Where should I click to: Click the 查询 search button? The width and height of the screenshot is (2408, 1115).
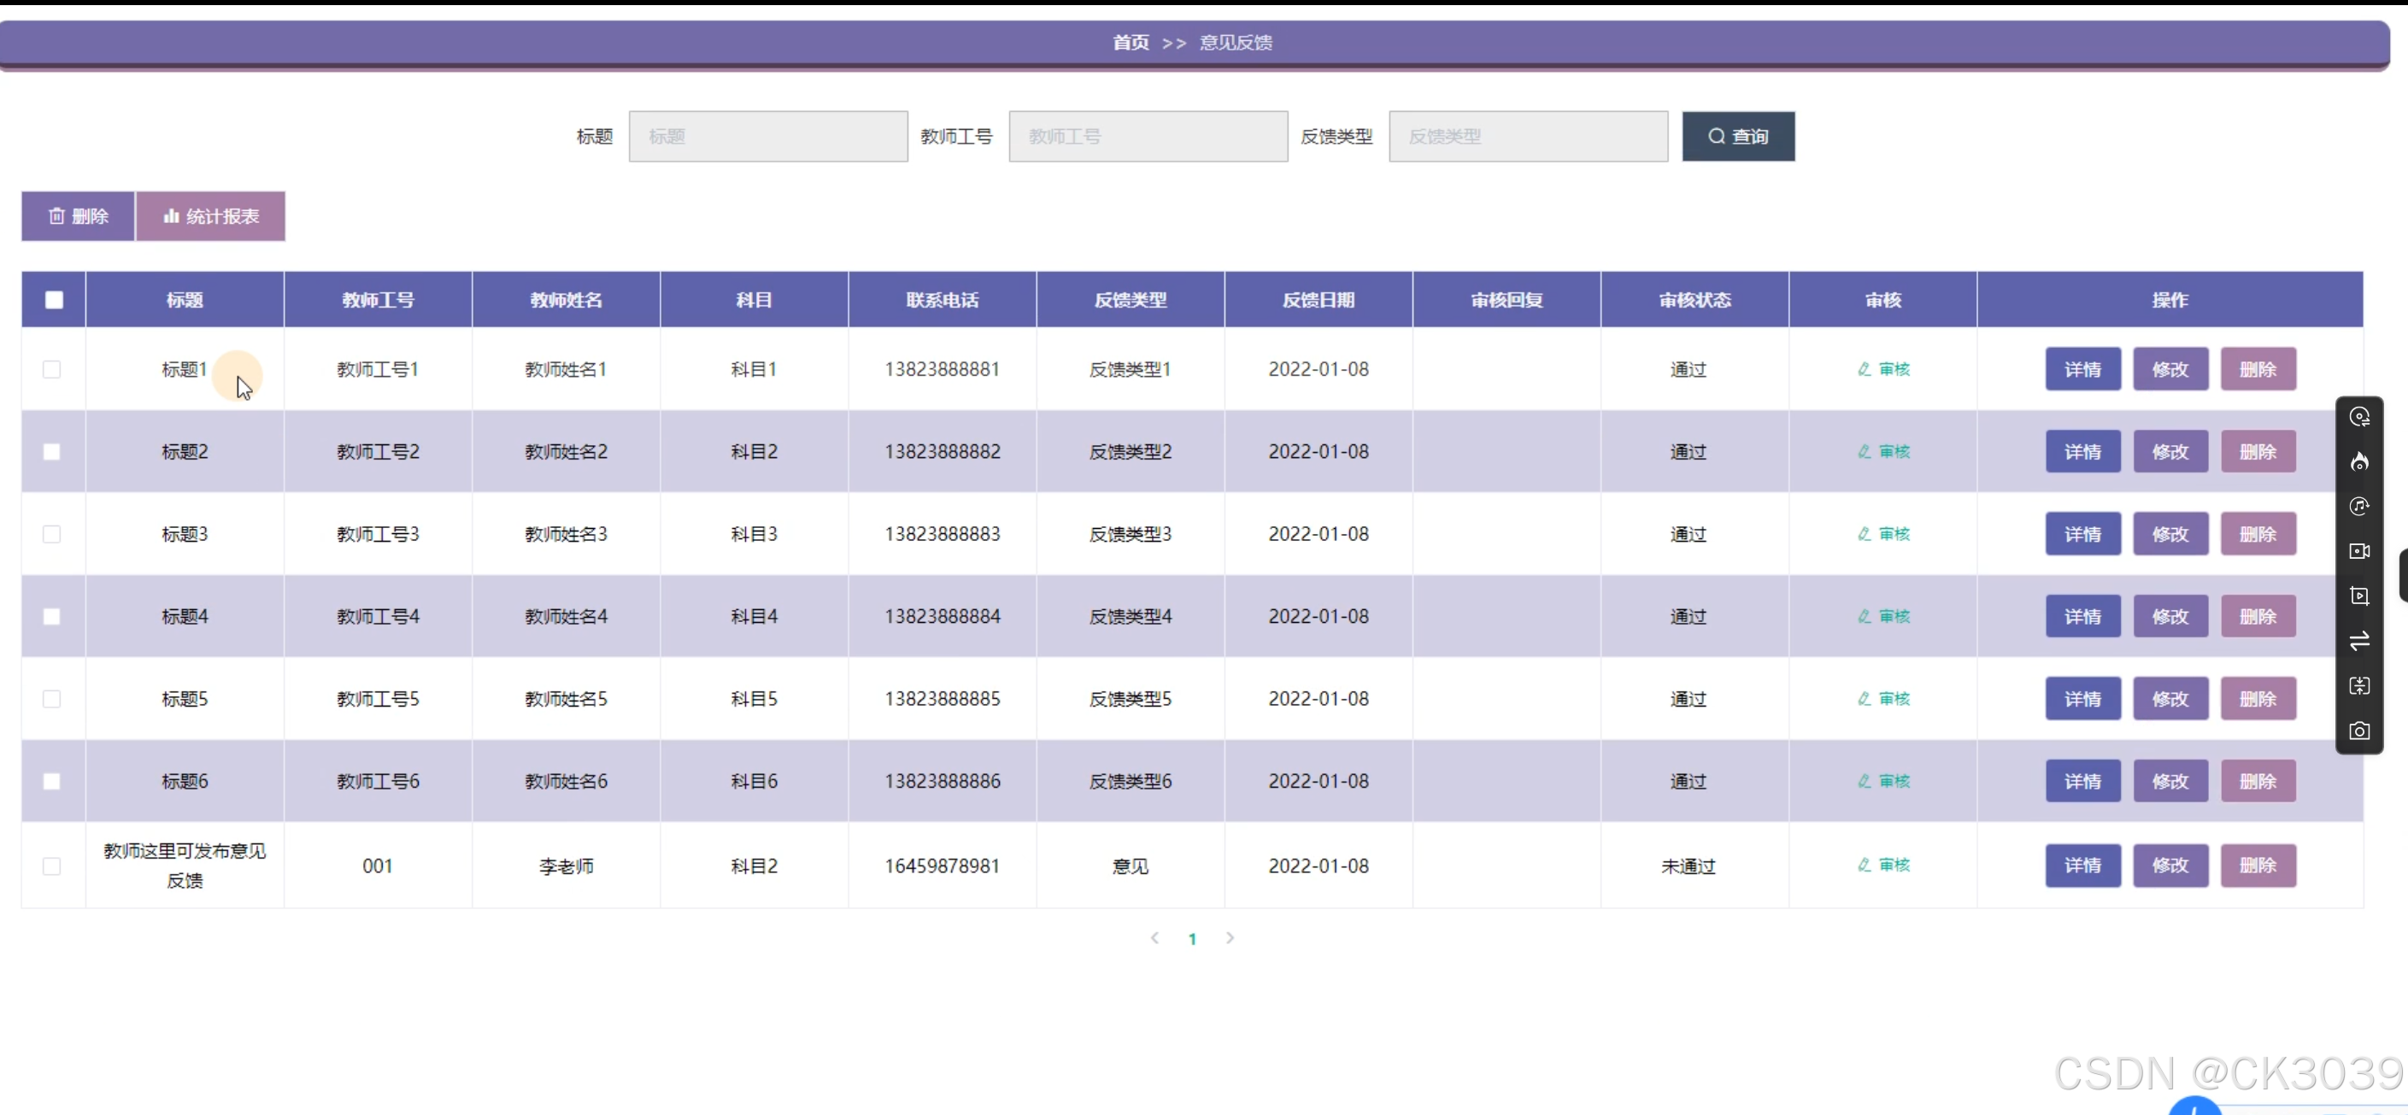tap(1737, 137)
